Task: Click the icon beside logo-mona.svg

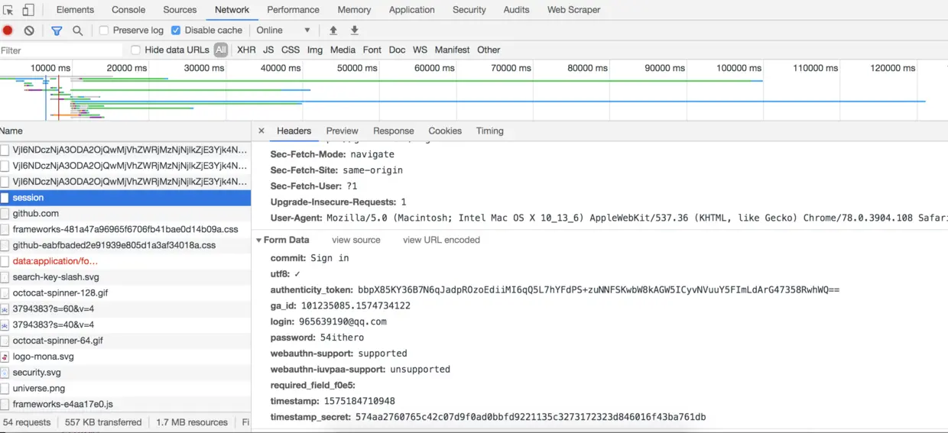Action: click(5, 357)
